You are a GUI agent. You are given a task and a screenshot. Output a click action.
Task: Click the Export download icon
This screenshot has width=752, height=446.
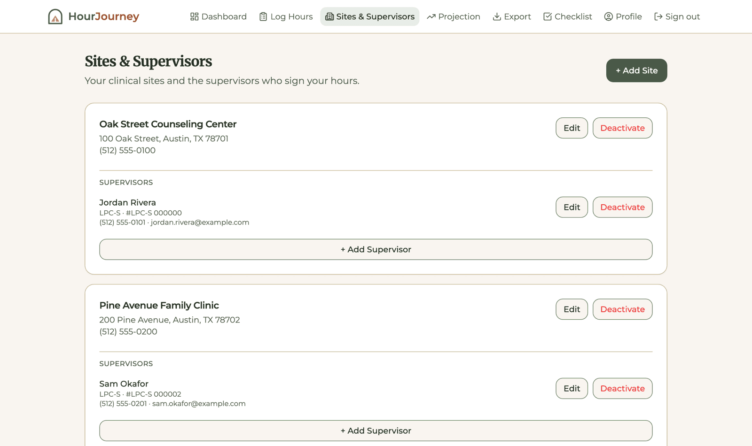click(497, 16)
